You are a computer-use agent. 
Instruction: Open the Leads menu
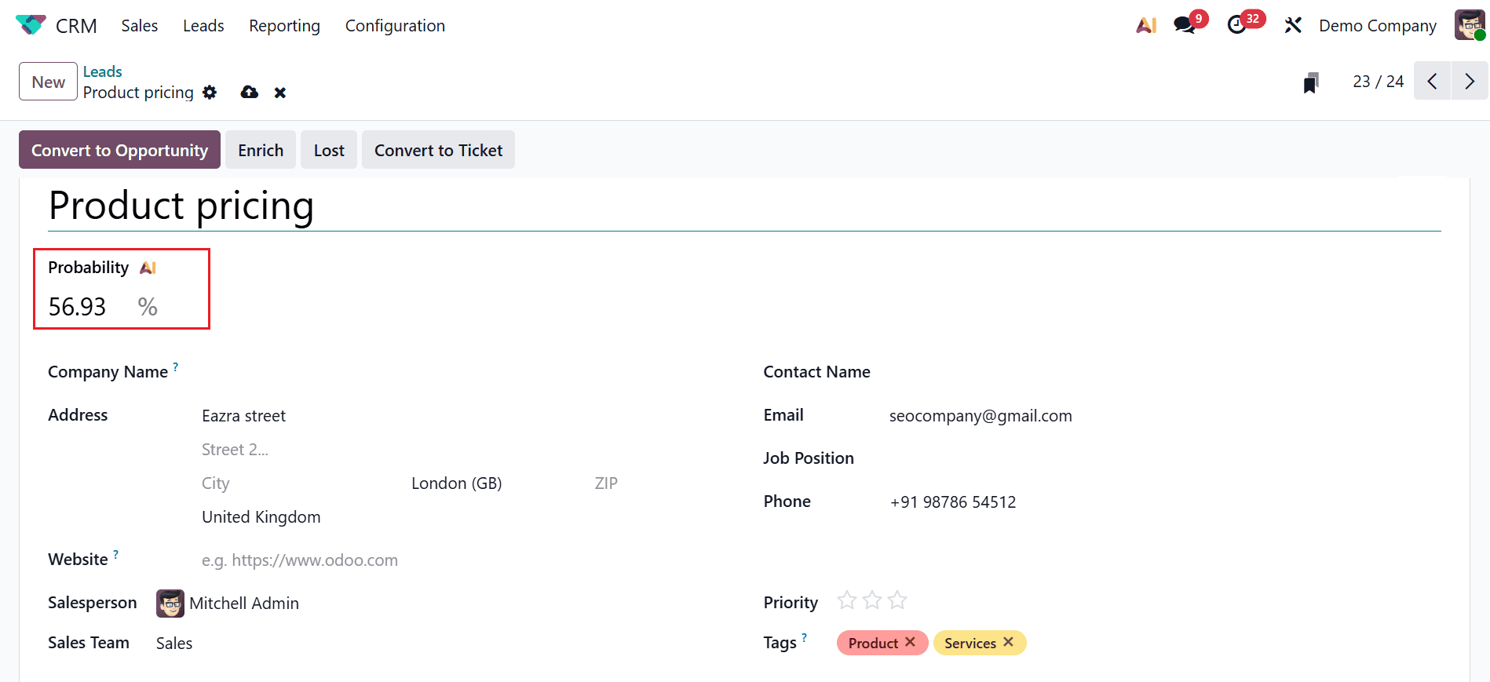click(x=203, y=25)
